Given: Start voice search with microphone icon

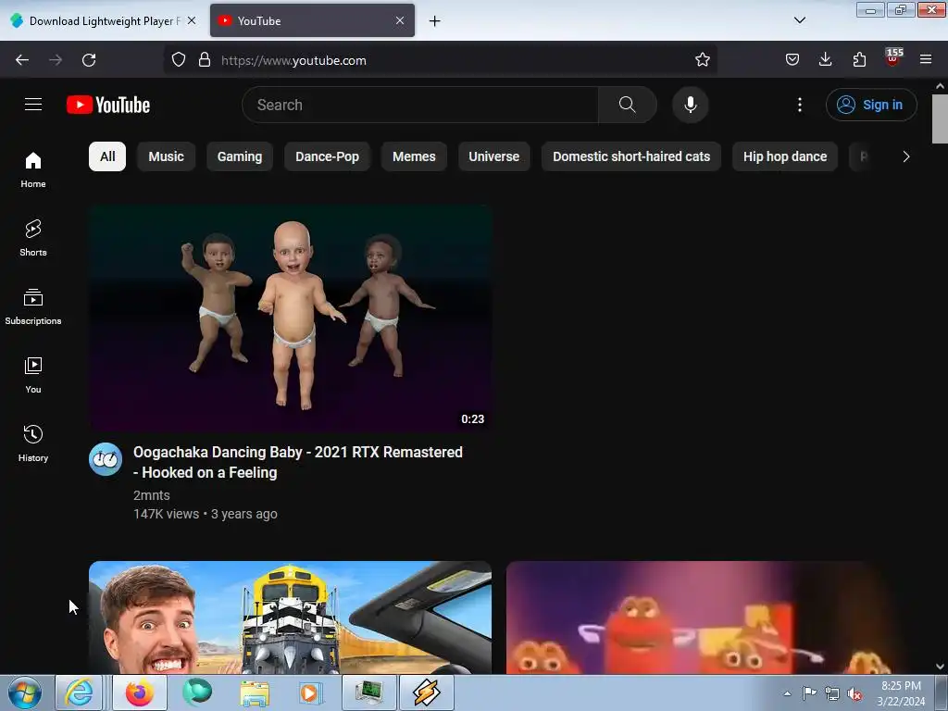Looking at the screenshot, I should point(690,105).
